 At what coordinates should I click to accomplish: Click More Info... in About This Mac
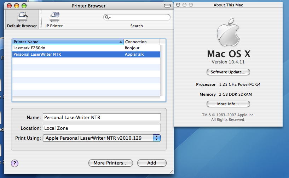tap(228, 104)
